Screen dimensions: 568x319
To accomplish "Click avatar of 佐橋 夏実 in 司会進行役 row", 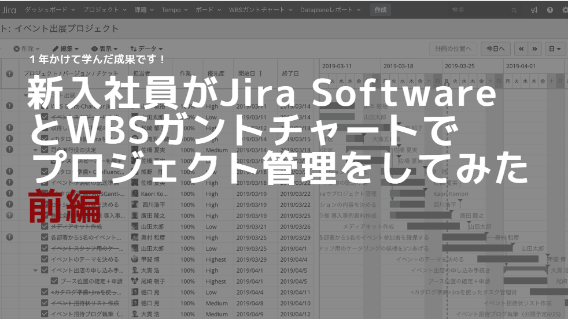I will tap(135, 150).
